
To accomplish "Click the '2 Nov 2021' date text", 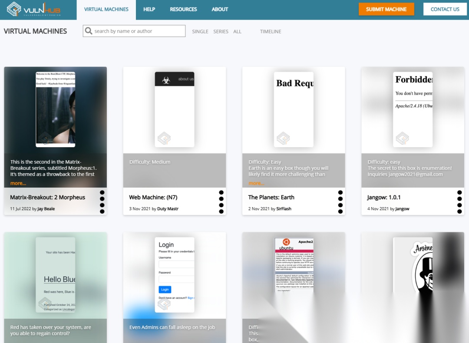I will (x=259, y=209).
